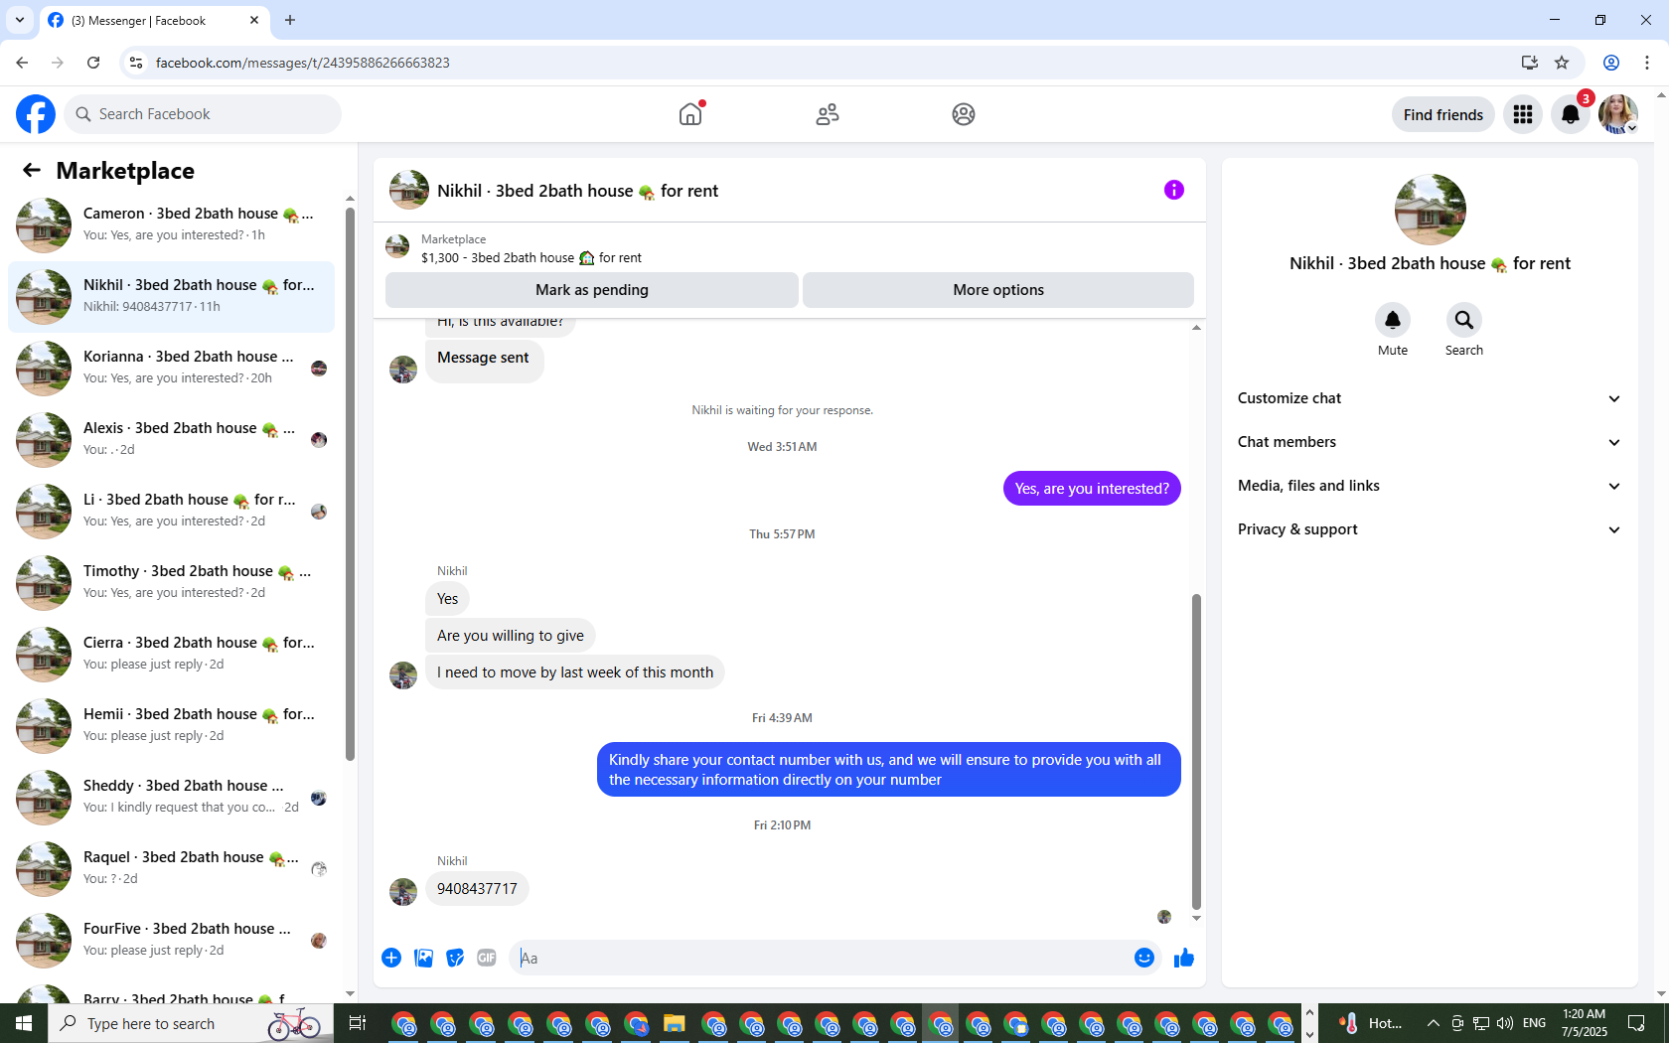Open Sheddy's conversation in the list
Screen dimensions: 1669x1043
click(x=171, y=797)
